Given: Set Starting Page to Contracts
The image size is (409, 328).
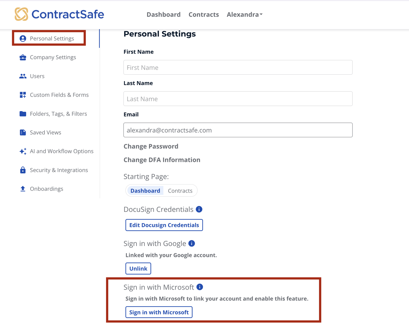Looking at the screenshot, I should (180, 190).
